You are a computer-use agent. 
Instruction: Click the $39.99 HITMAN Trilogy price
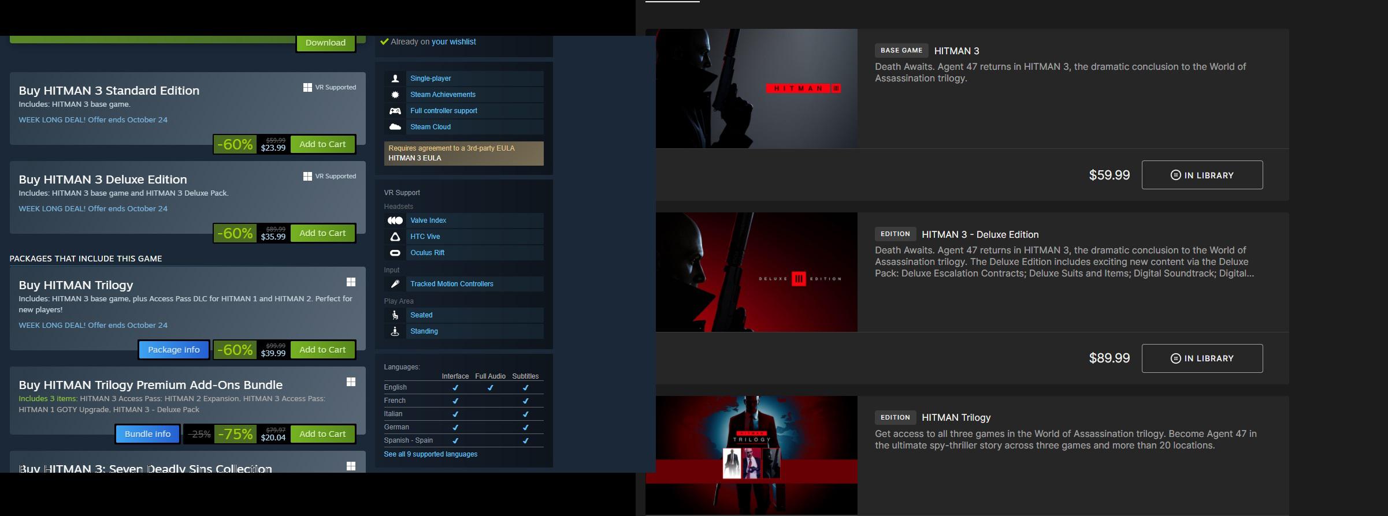coord(273,353)
